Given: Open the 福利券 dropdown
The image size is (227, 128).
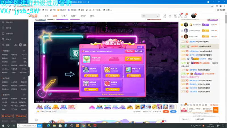Looking at the screenshot, I should [137, 112].
